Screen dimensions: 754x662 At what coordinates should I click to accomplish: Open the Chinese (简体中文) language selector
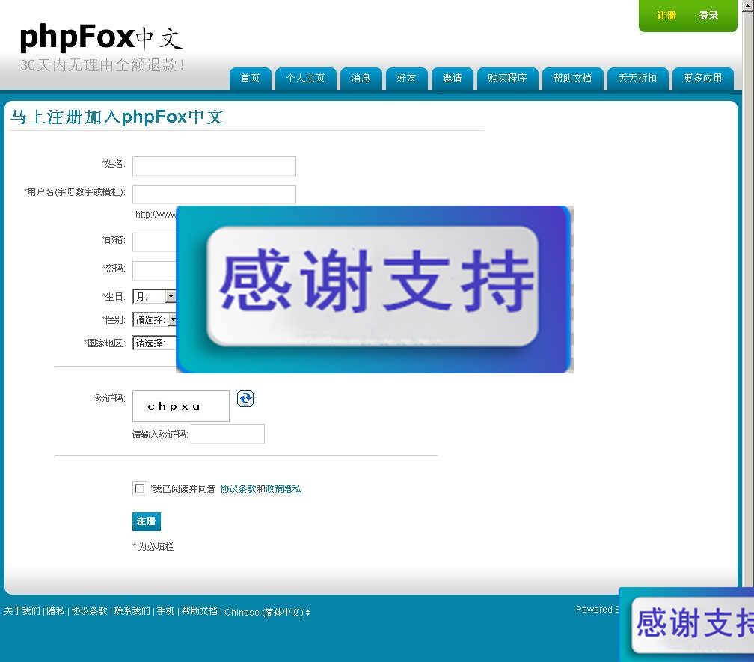tap(267, 612)
